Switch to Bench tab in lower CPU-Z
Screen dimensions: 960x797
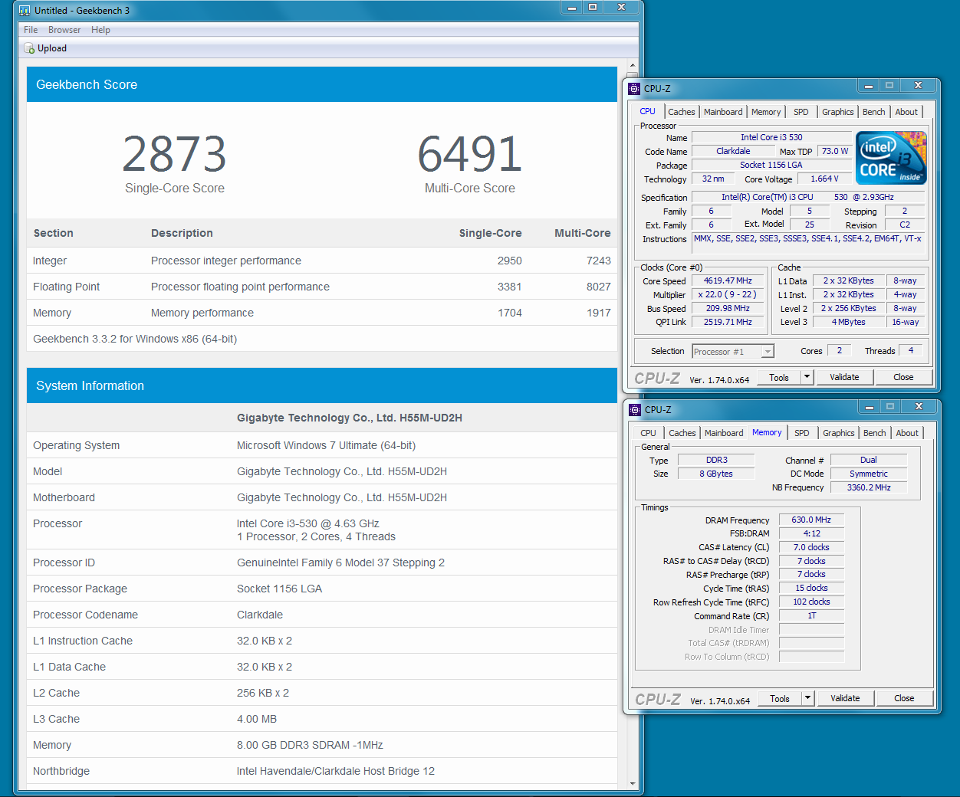click(x=875, y=433)
